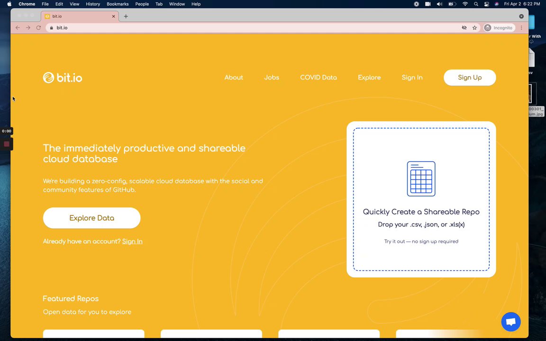
Task: Click the battery status icon
Action: pos(452,4)
